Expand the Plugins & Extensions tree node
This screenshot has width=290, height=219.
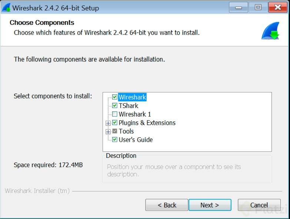click(108, 123)
